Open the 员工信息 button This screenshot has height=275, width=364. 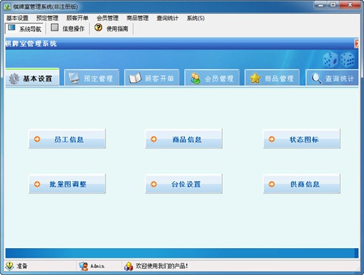[67, 139]
